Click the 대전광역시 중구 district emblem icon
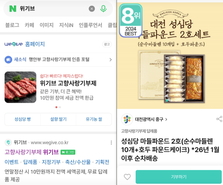This screenshot has width=223, height=185. click(127, 119)
